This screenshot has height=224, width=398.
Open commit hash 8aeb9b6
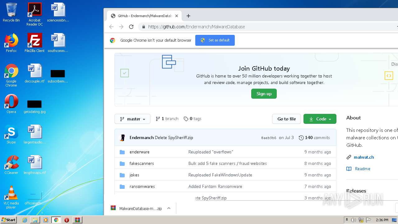pyautogui.click(x=269, y=138)
